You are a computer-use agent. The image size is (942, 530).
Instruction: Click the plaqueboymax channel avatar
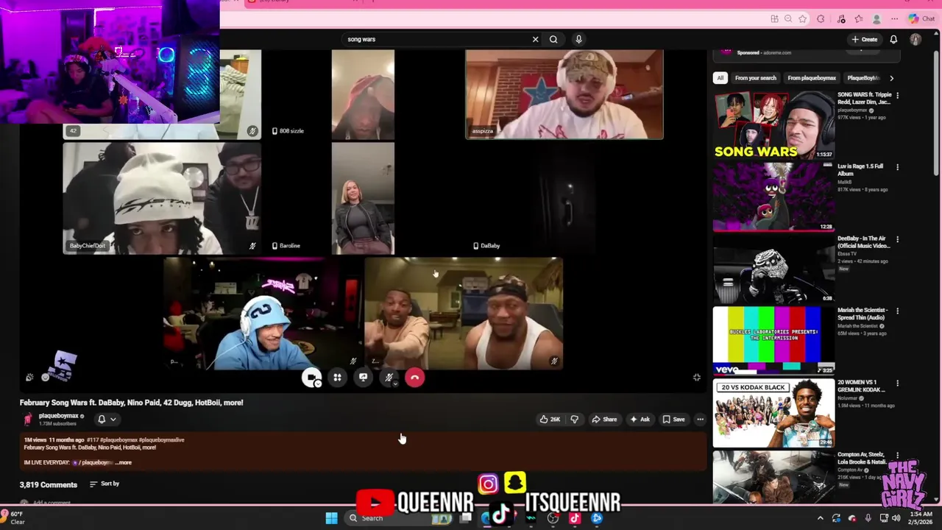[28, 419]
